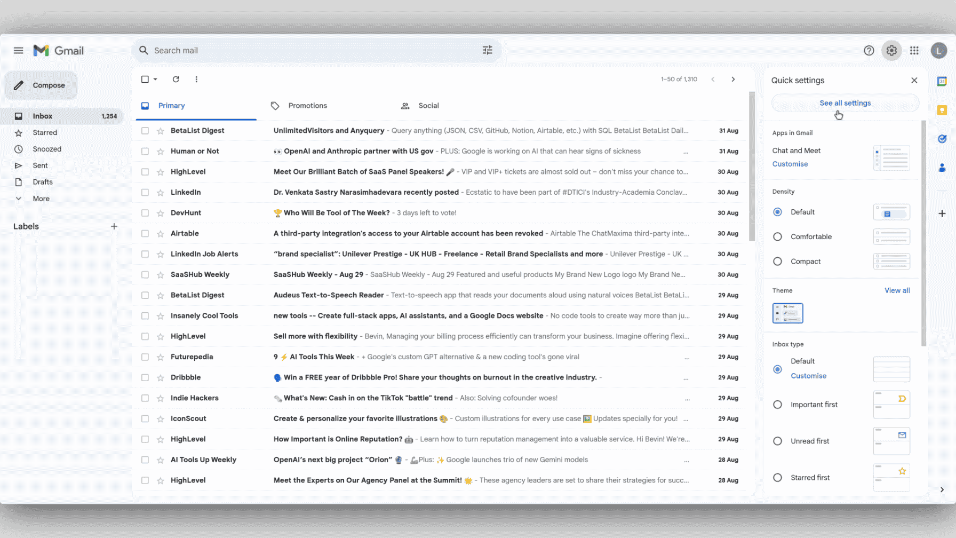This screenshot has height=538, width=956.
Task: Open the Google apps grid
Action: (x=914, y=51)
